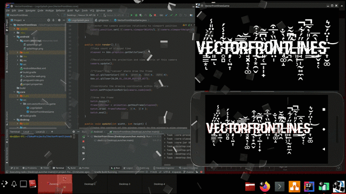Screen dimensions: 346x194
Task: Run the app with the green play icon
Action: point(131,15)
